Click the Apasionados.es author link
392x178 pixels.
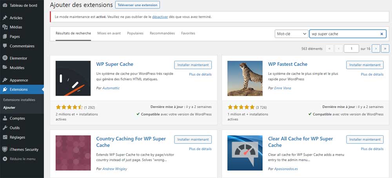(286, 169)
